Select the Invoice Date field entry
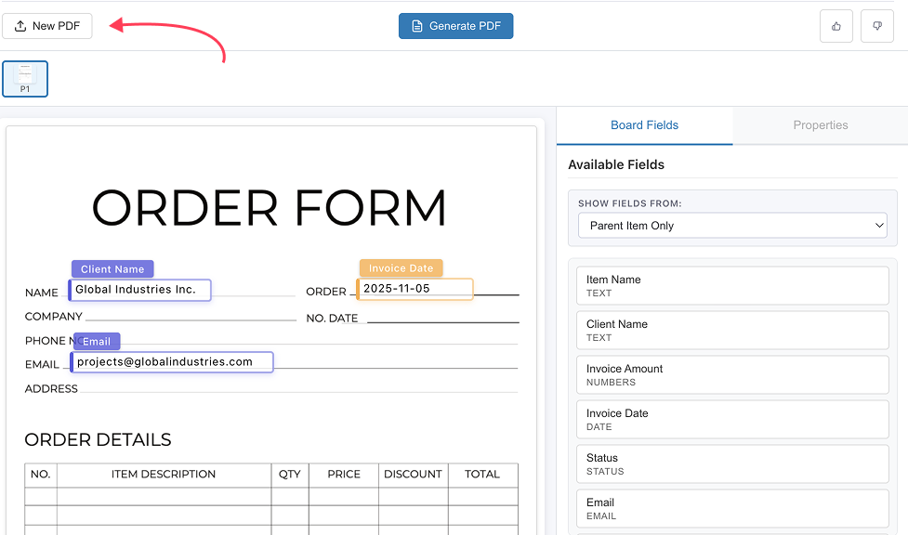 731,419
